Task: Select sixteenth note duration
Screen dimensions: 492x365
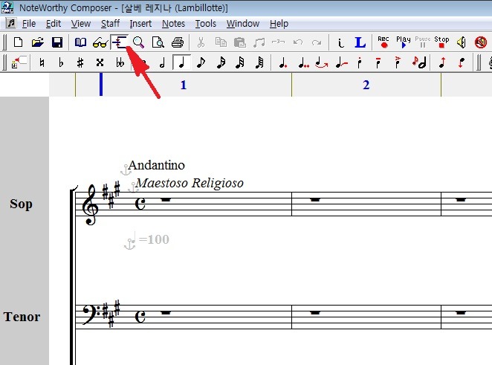Action: (x=221, y=62)
